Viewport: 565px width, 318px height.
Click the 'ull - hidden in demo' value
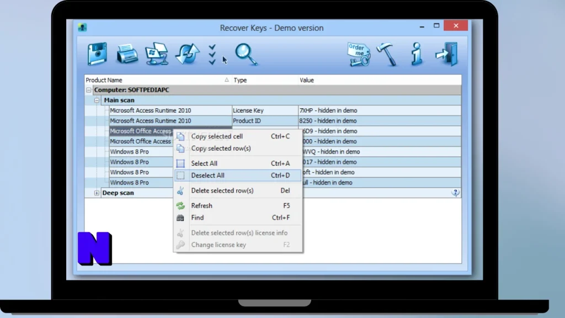coord(328,182)
